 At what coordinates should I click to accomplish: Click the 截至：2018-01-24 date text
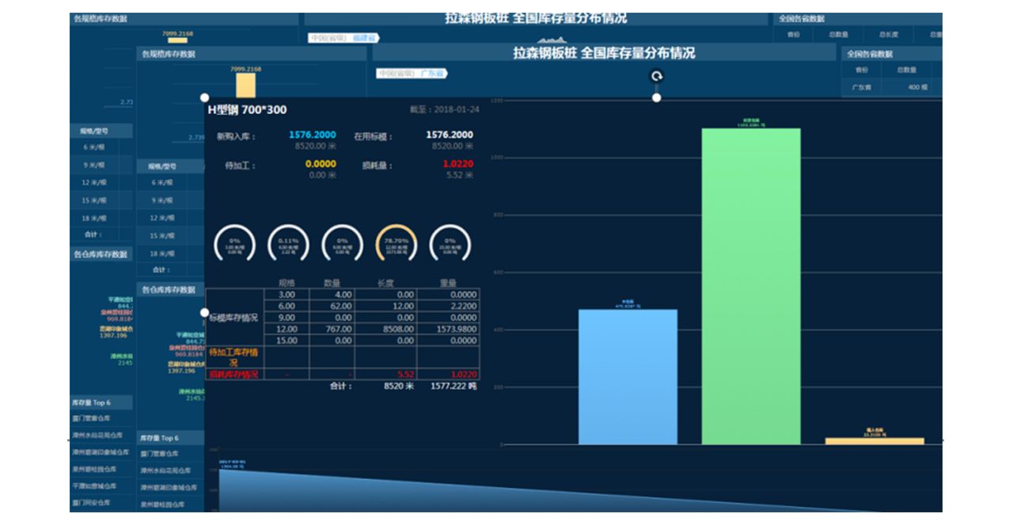pos(443,109)
